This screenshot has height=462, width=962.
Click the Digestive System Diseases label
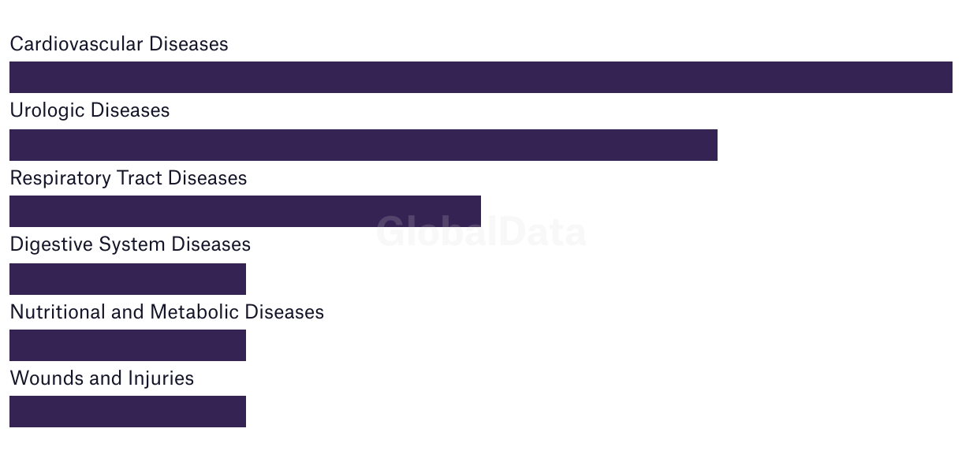(130, 244)
